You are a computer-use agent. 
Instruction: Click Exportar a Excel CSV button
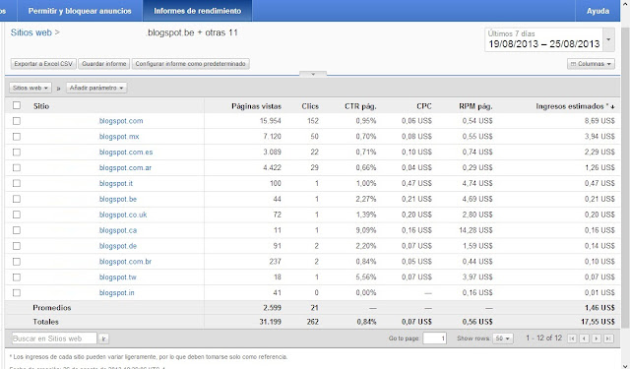pos(43,64)
